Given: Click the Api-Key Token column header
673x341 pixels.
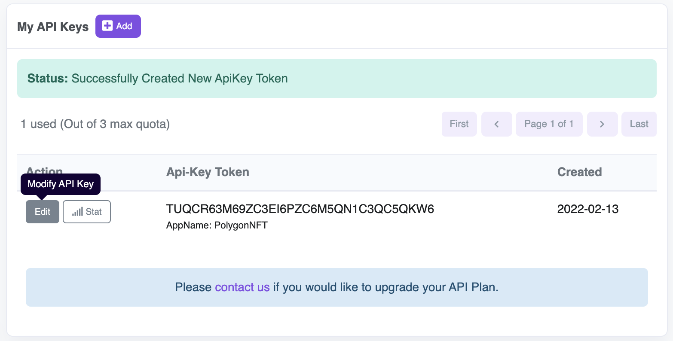Looking at the screenshot, I should (208, 172).
